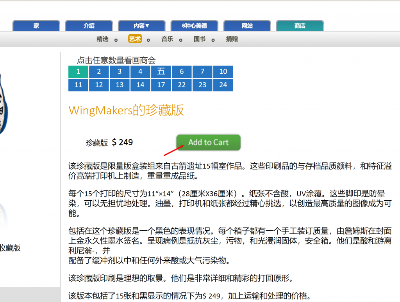Click the $ 249 price text
This screenshot has height=302, width=400.
point(122,142)
